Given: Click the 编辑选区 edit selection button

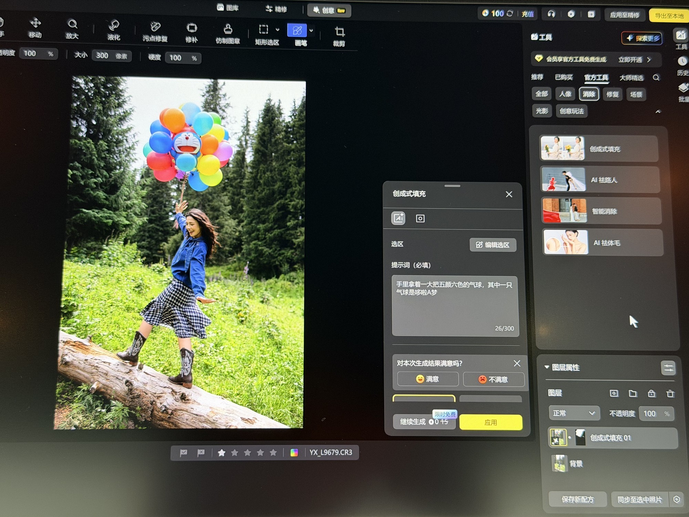Looking at the screenshot, I should point(493,245).
